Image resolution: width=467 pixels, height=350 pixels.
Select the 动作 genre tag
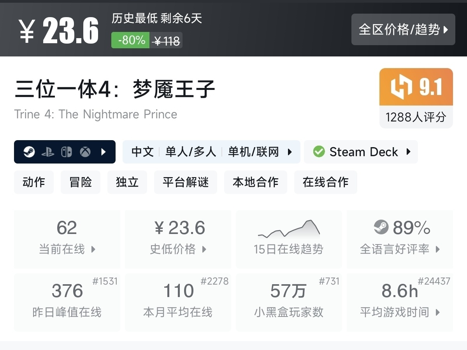34,182
